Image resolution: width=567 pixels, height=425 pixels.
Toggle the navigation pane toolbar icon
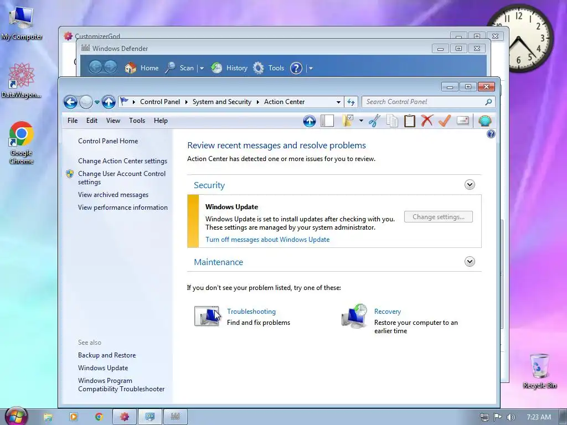point(327,121)
